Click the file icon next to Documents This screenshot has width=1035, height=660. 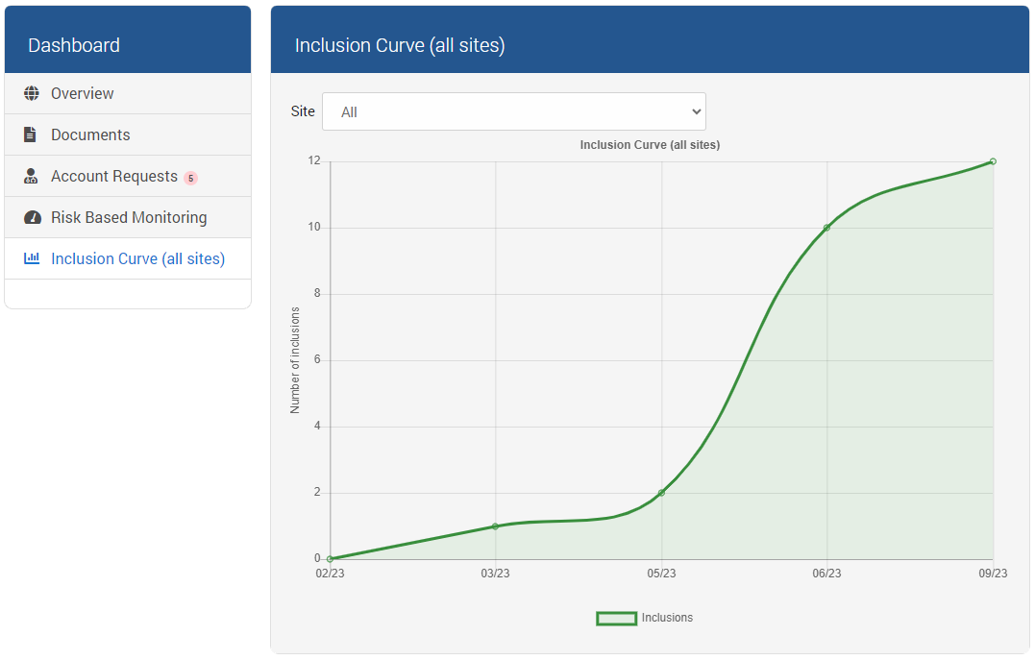tap(31, 134)
